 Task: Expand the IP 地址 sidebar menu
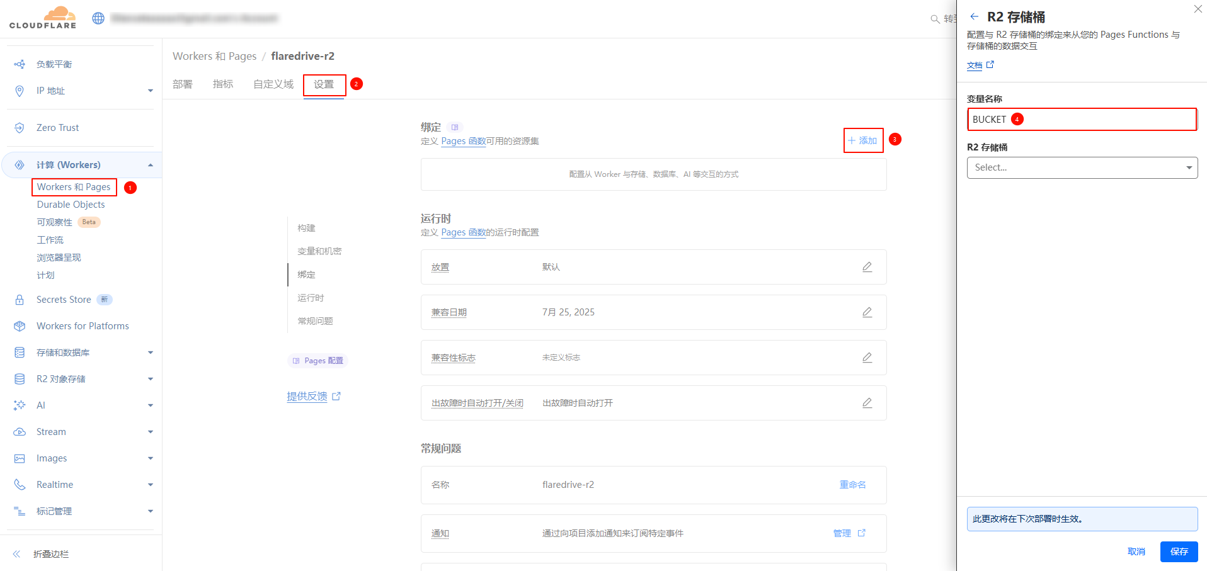150,91
